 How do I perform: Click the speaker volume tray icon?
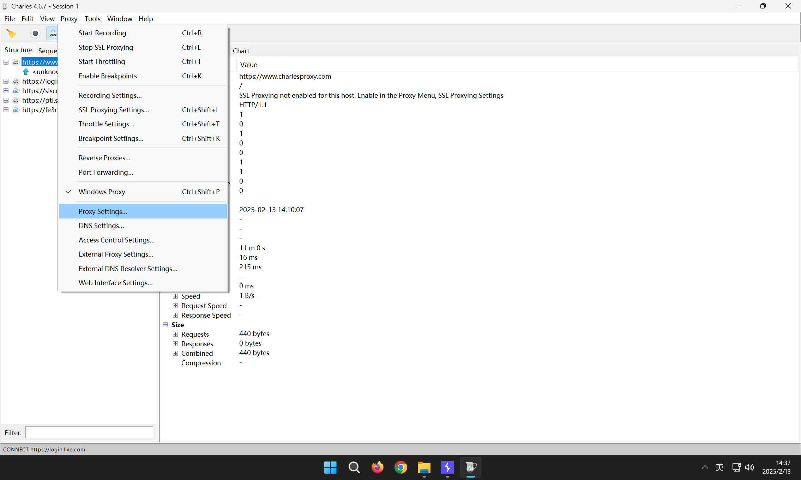click(749, 467)
